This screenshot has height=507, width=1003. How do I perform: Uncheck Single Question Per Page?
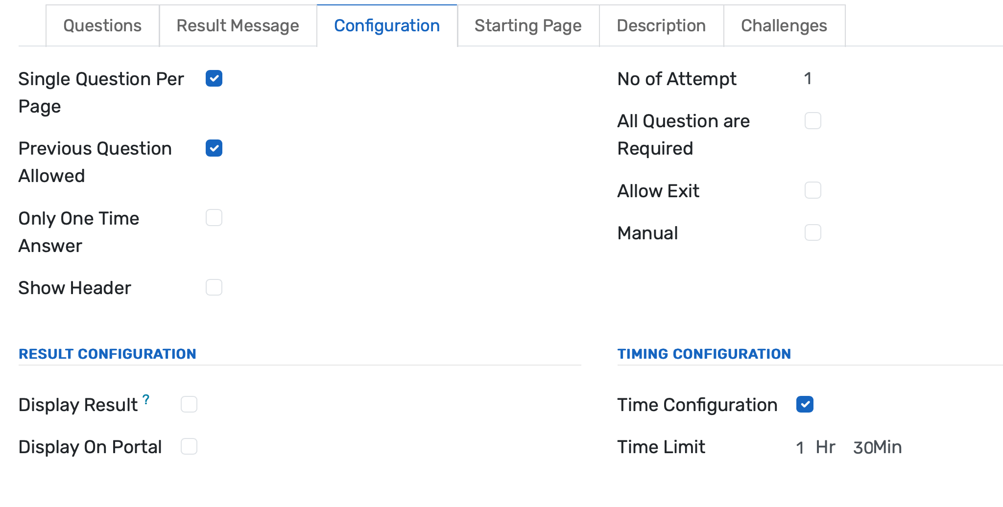pos(214,78)
